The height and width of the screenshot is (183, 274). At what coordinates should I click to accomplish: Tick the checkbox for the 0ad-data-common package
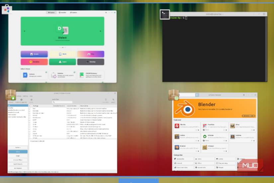click(29, 113)
